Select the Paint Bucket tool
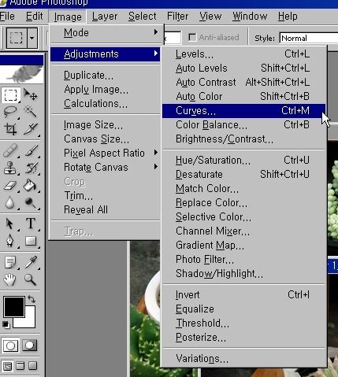338x377 pixels. coord(31,186)
